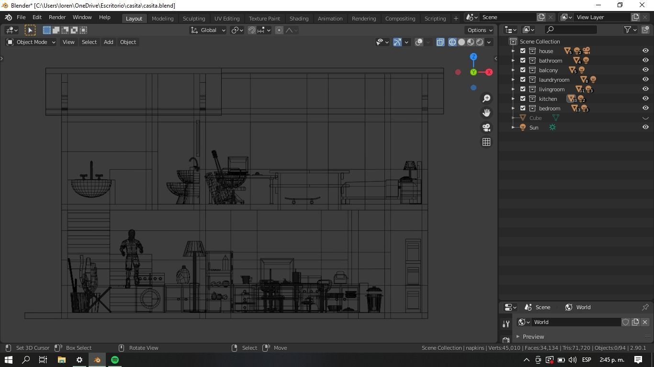Uncheck the house collection checkbox

[523, 51]
